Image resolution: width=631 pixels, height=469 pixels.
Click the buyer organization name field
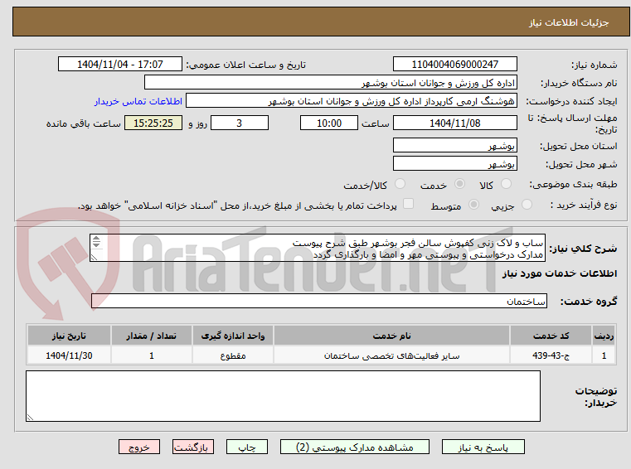[330, 83]
